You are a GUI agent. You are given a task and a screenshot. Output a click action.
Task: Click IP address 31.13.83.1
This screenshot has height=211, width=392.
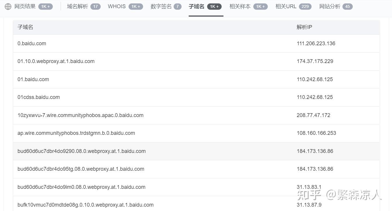click(x=309, y=187)
